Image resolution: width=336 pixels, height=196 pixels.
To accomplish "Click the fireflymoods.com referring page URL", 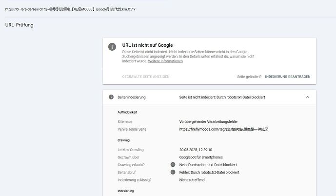I will coord(225,129).
